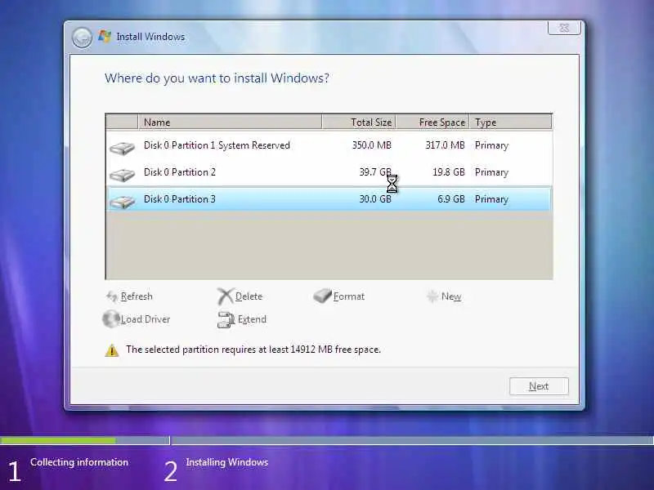Screen dimensions: 654x490
Task: Click the 30.0 GB total size value
Action: tap(375, 198)
